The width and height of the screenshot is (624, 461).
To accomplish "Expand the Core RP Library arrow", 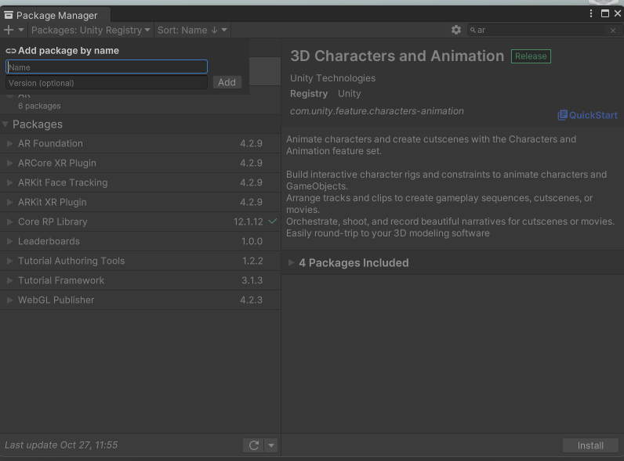I will point(10,221).
